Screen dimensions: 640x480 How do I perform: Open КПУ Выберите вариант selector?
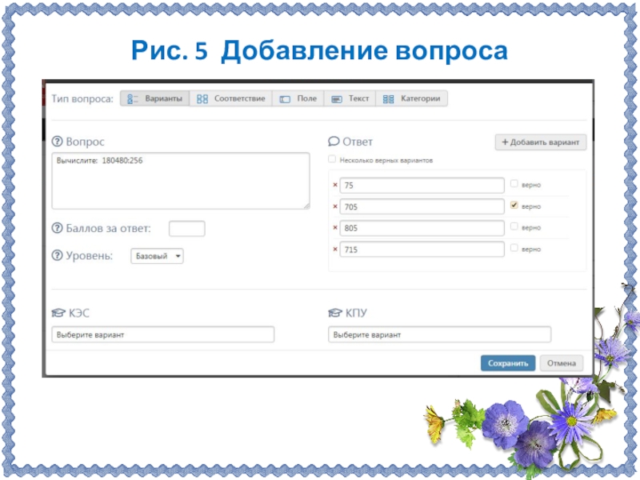pyautogui.click(x=439, y=334)
